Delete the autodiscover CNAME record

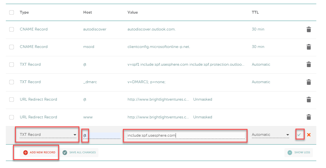click(x=309, y=29)
